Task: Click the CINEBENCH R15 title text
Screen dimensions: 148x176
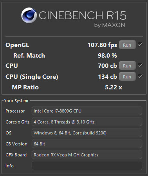Action: pos(83,15)
